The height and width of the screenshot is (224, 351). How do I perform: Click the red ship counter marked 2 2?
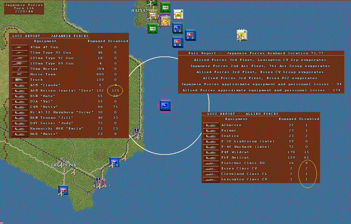[x=190, y=35]
